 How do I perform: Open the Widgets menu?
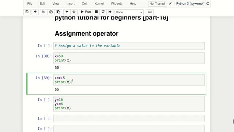(x=117, y=4)
